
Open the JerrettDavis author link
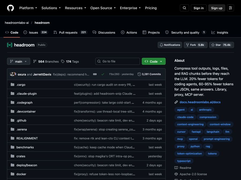click(x=42, y=74)
